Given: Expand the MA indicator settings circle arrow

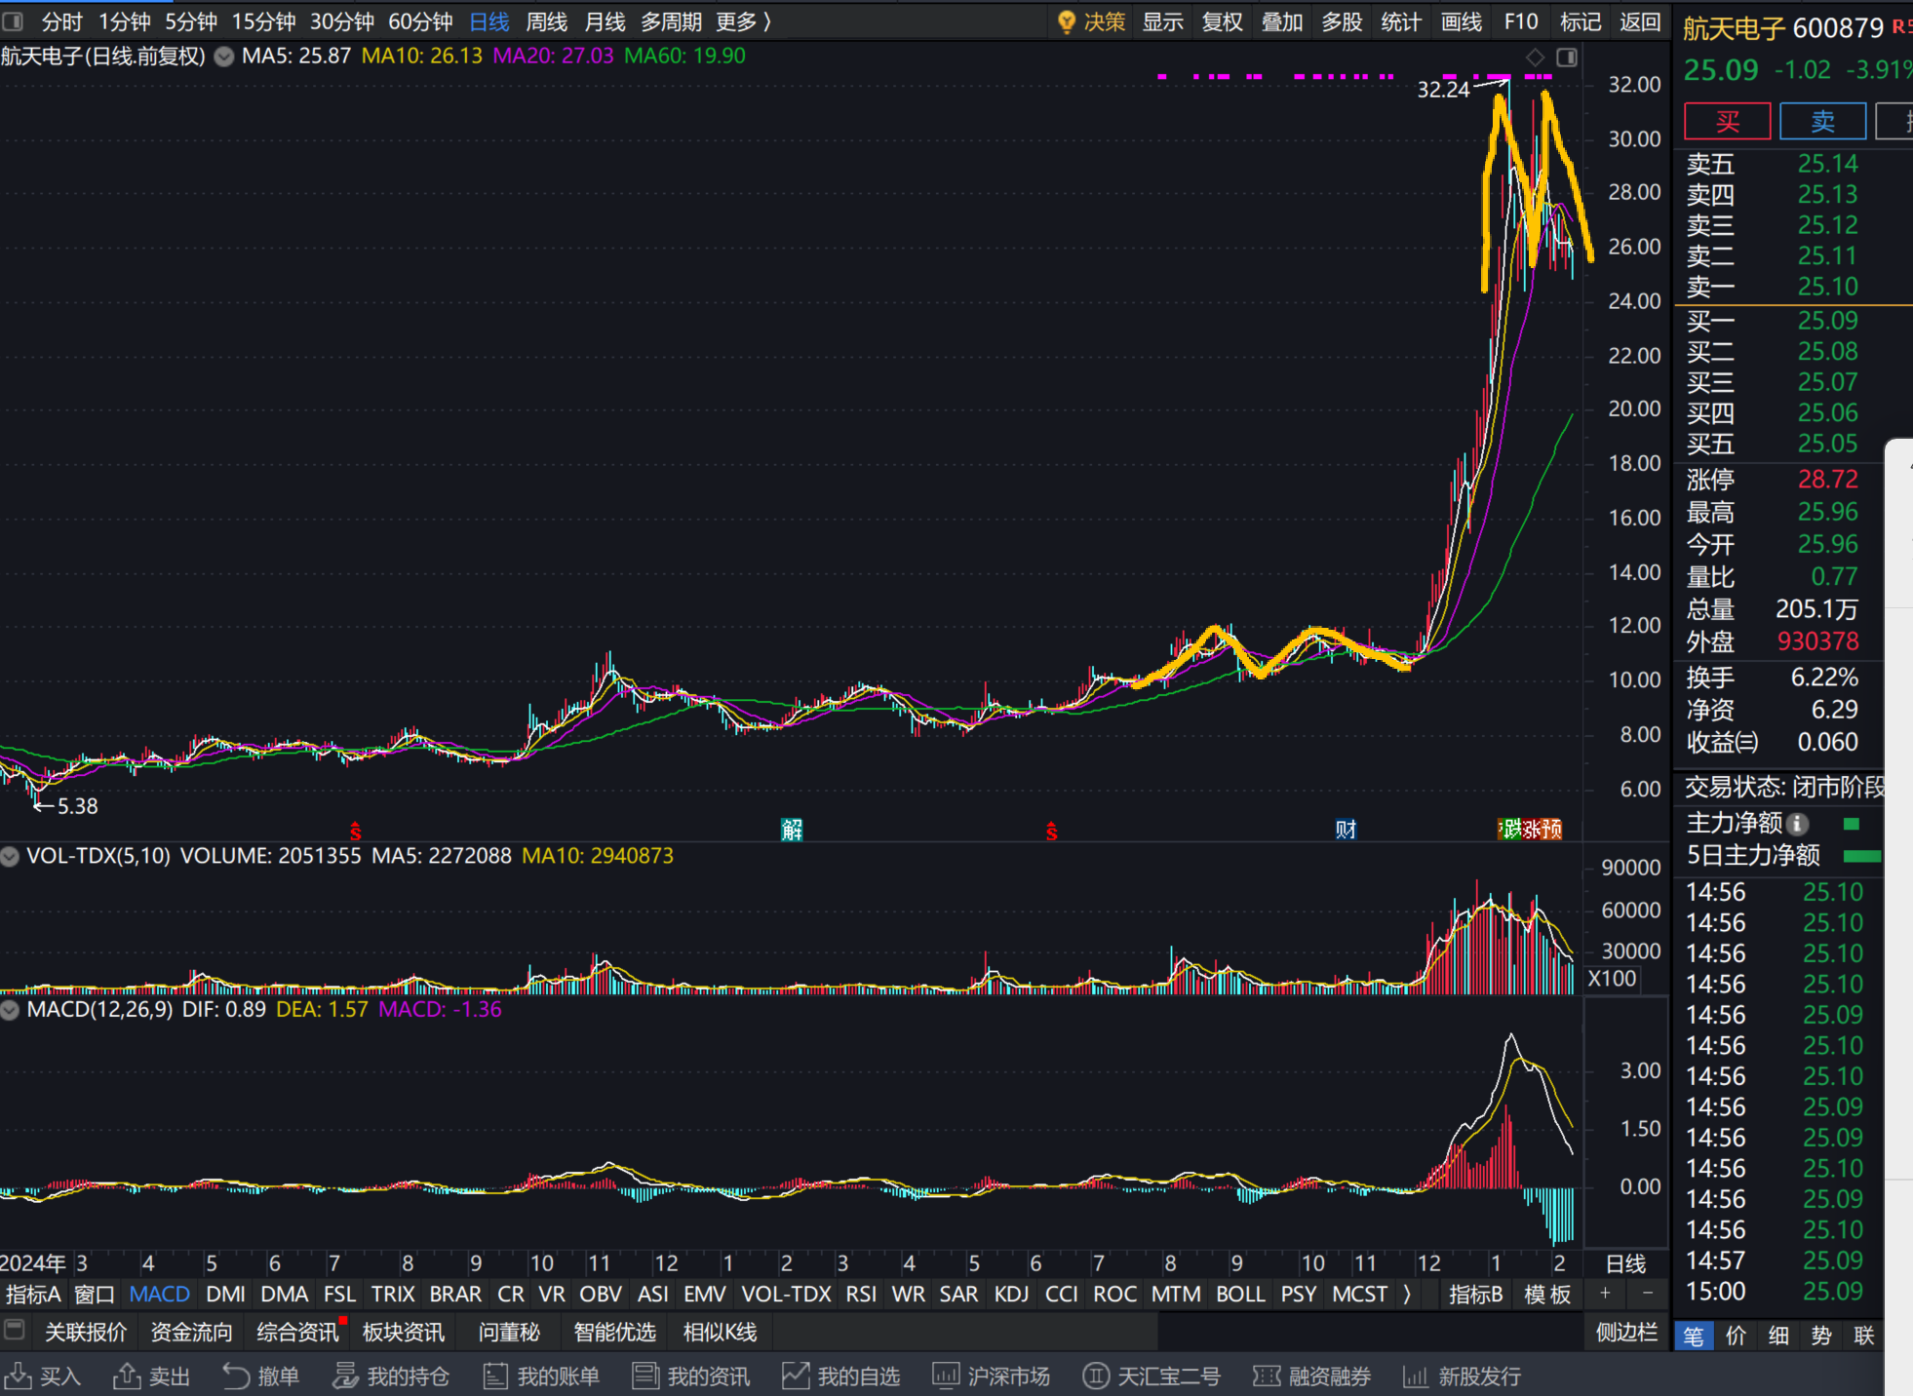Looking at the screenshot, I should pos(224,57).
